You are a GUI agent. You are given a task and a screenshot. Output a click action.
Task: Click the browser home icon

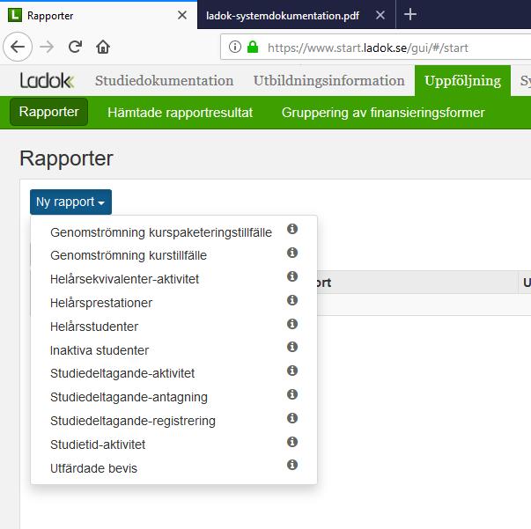103,47
